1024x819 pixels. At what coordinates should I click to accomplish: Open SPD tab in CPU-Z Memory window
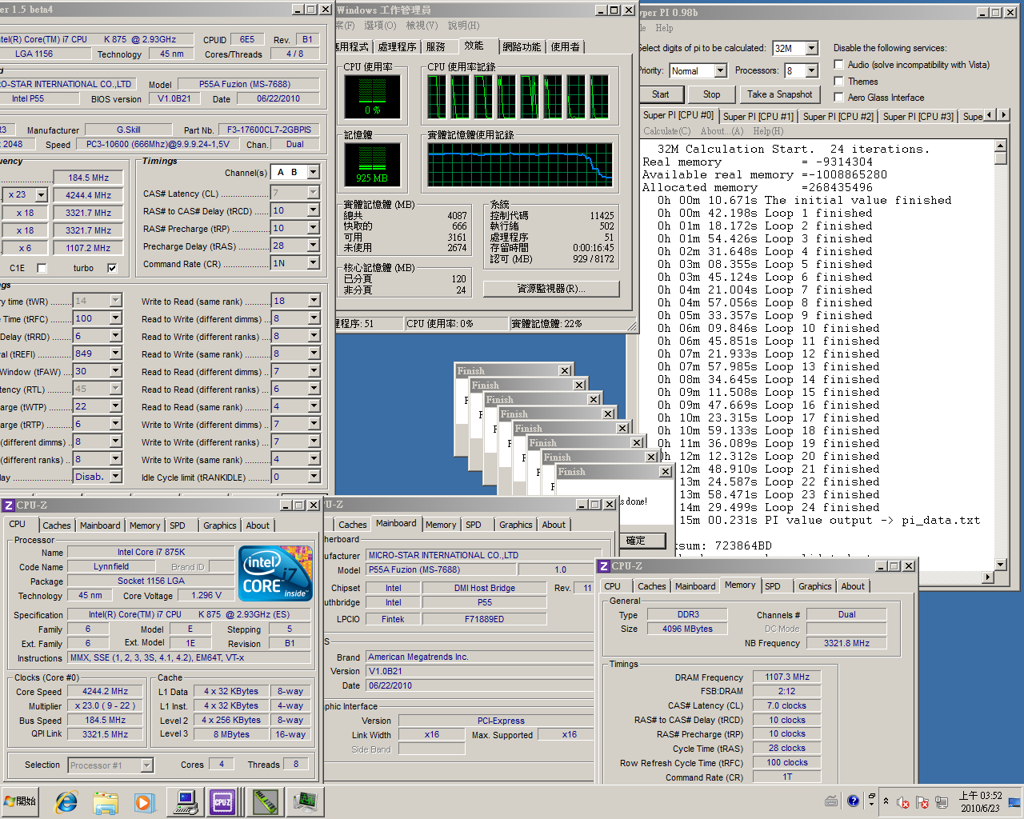point(773,586)
